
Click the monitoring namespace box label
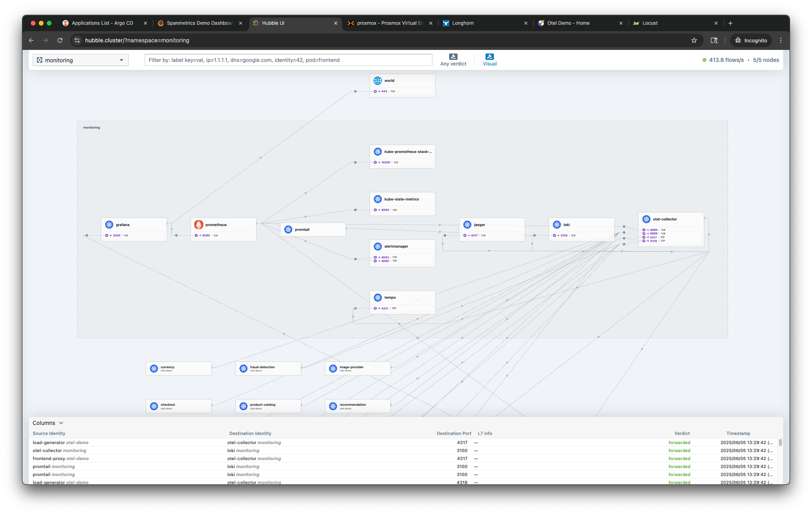tap(92, 128)
